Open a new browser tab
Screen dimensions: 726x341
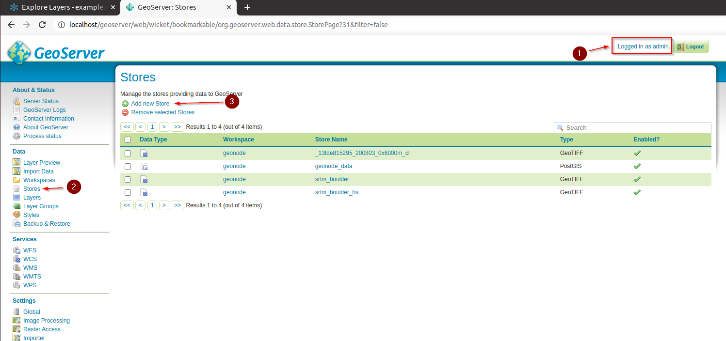pyautogui.click(x=247, y=7)
